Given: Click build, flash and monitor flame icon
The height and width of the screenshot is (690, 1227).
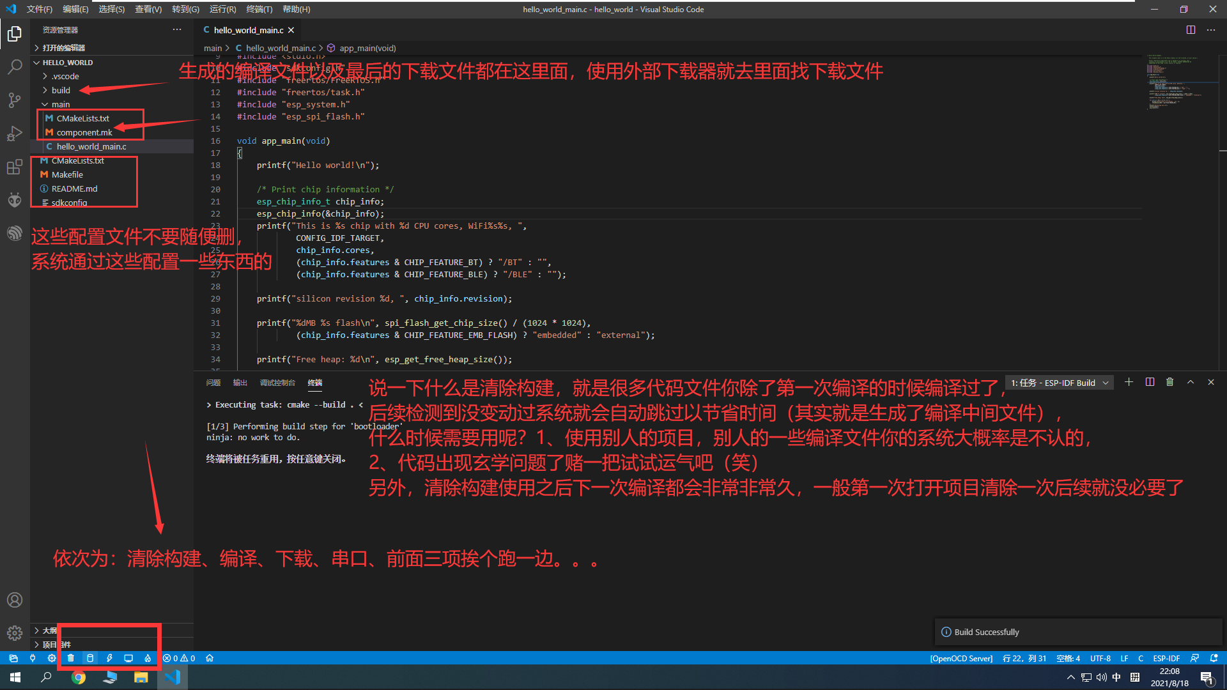Looking at the screenshot, I should [x=148, y=658].
